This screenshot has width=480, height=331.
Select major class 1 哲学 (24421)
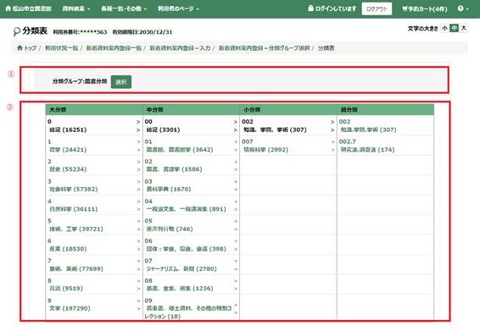point(94,146)
